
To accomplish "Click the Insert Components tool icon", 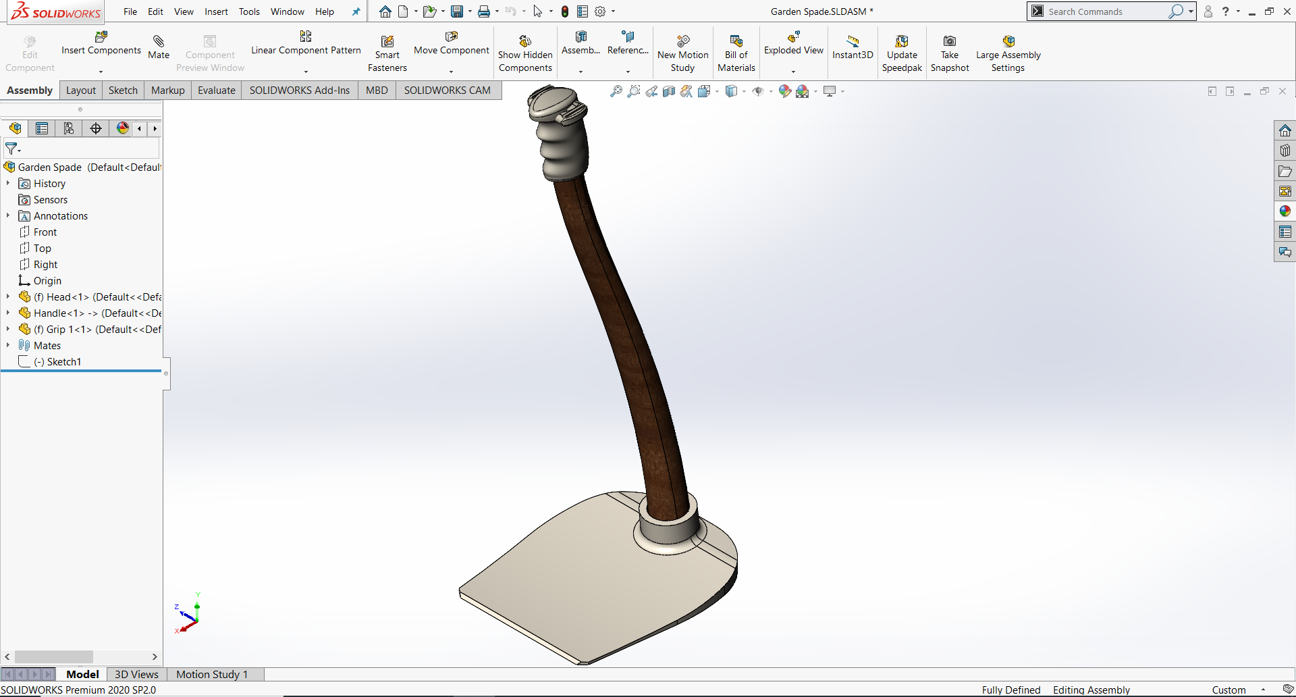I will click(x=101, y=36).
